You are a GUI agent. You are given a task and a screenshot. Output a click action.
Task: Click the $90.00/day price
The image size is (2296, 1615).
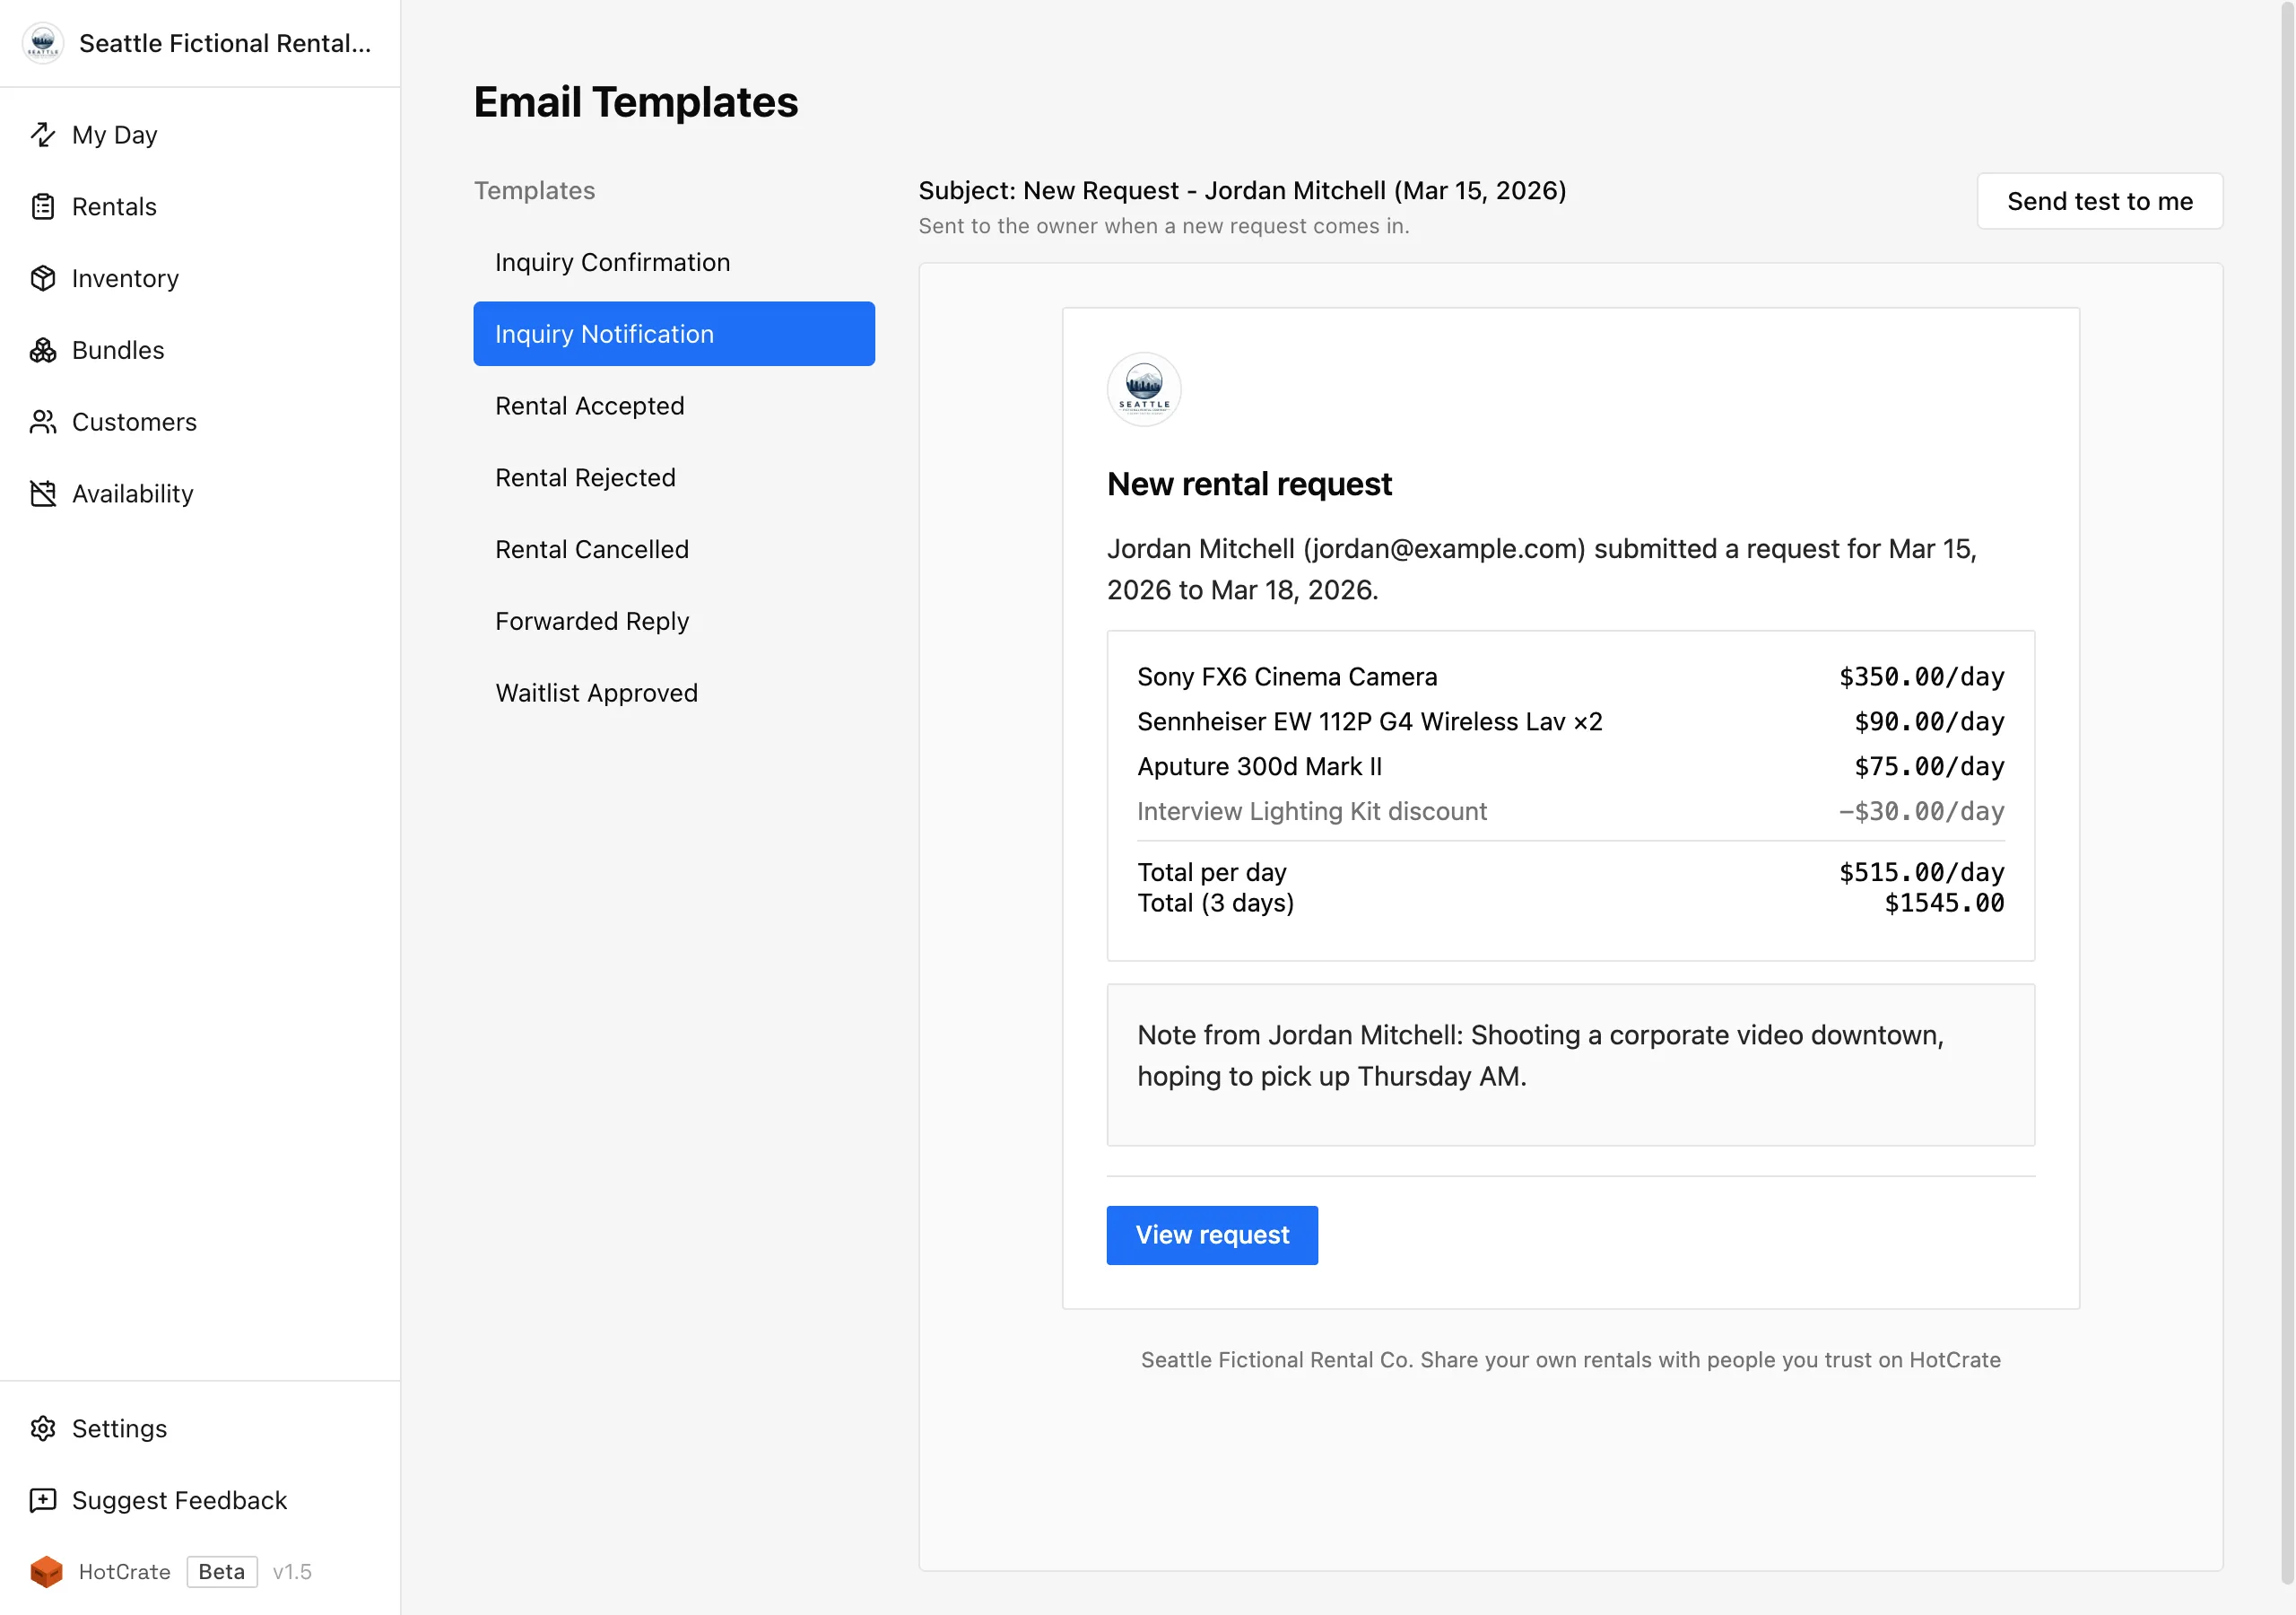(1929, 721)
